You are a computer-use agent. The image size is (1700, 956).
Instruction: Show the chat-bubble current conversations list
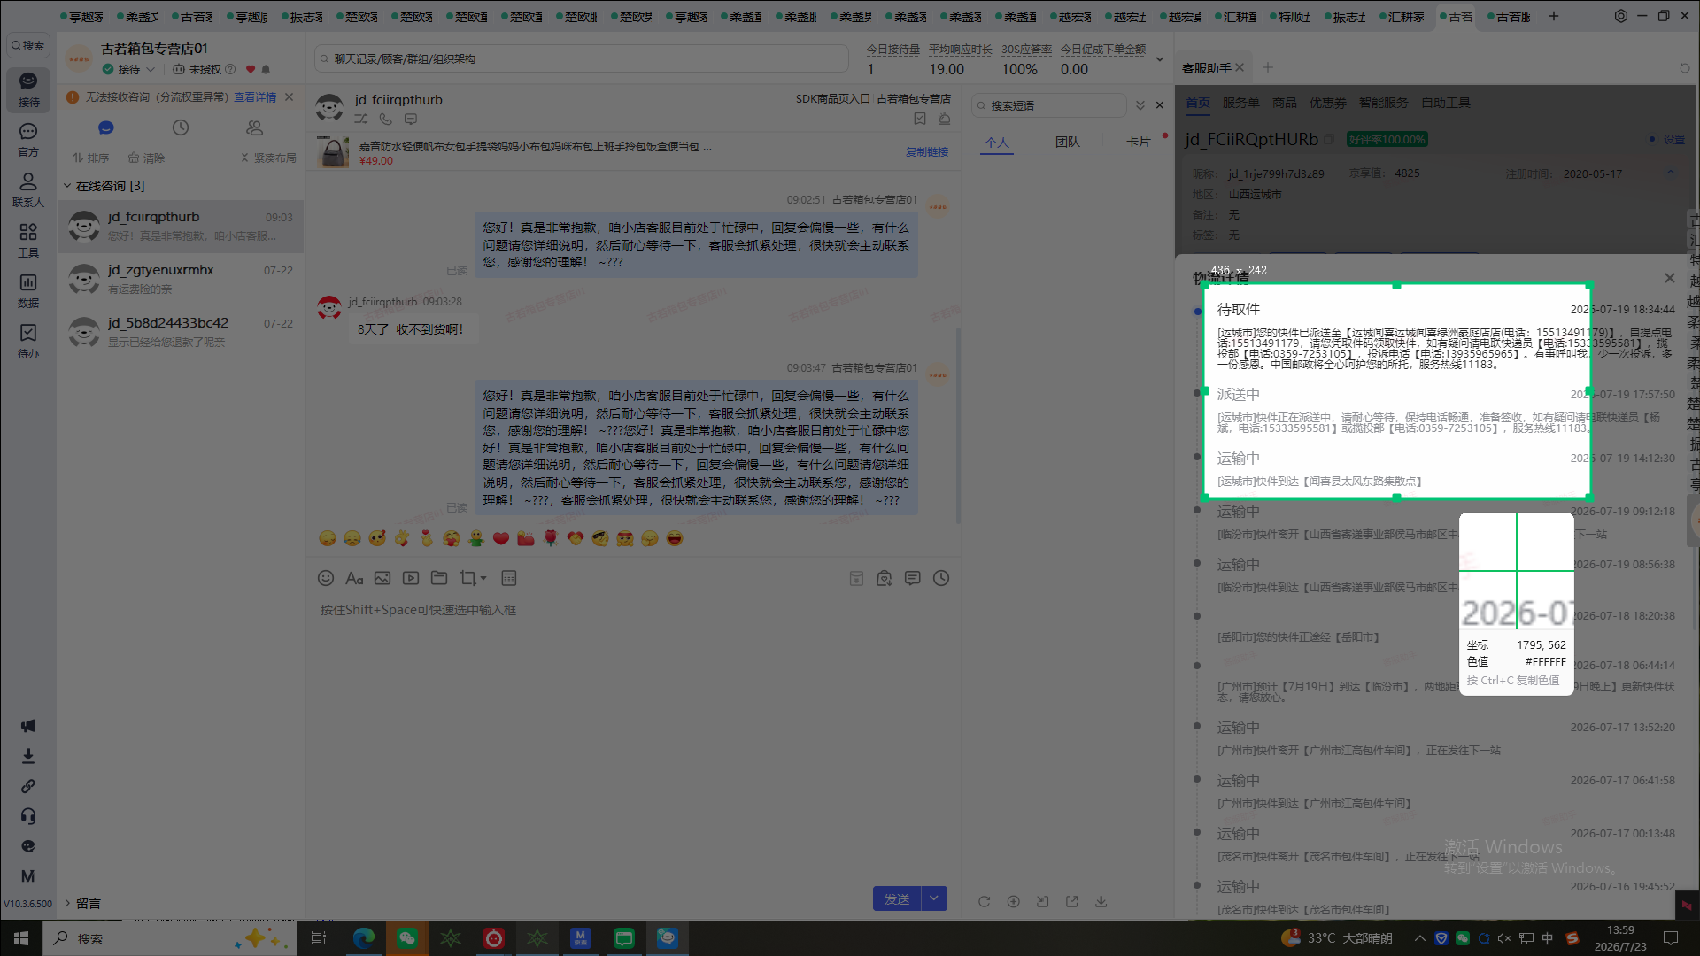[x=106, y=128]
